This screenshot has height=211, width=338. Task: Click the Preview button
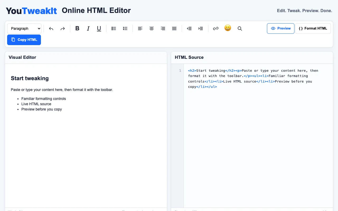pos(281,28)
